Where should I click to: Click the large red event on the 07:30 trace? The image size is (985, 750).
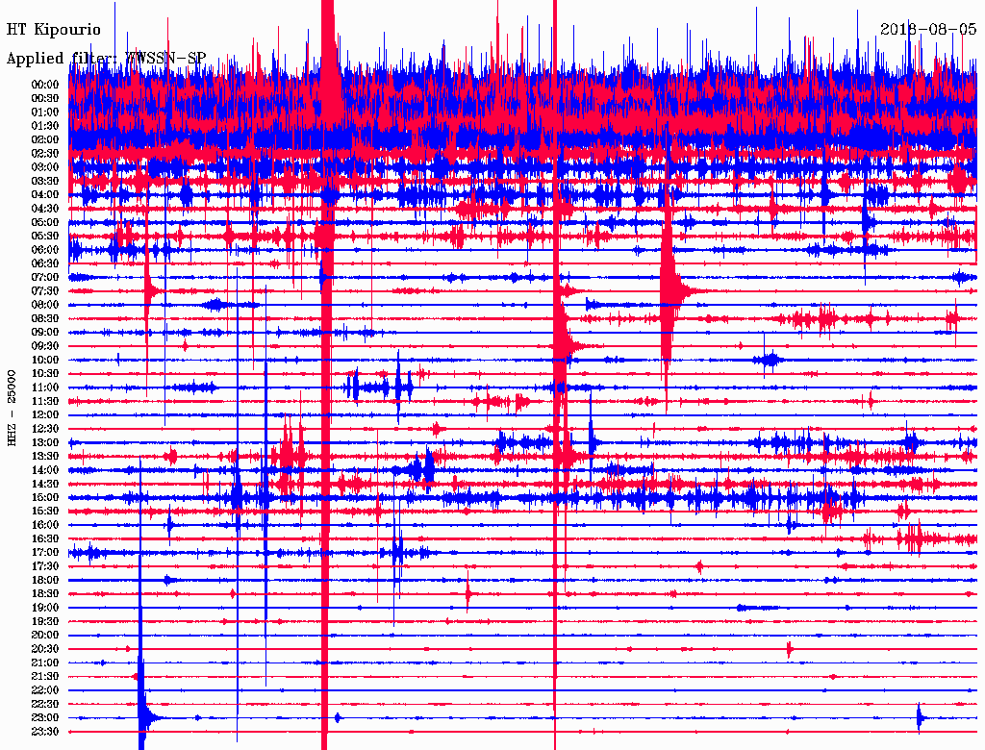672,290
